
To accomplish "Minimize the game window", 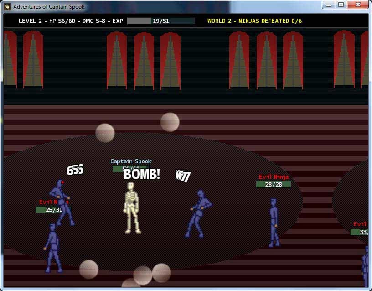I will (329, 5).
